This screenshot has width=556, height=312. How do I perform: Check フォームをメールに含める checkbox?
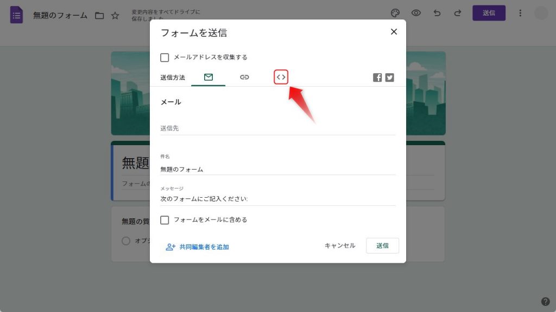coord(165,220)
